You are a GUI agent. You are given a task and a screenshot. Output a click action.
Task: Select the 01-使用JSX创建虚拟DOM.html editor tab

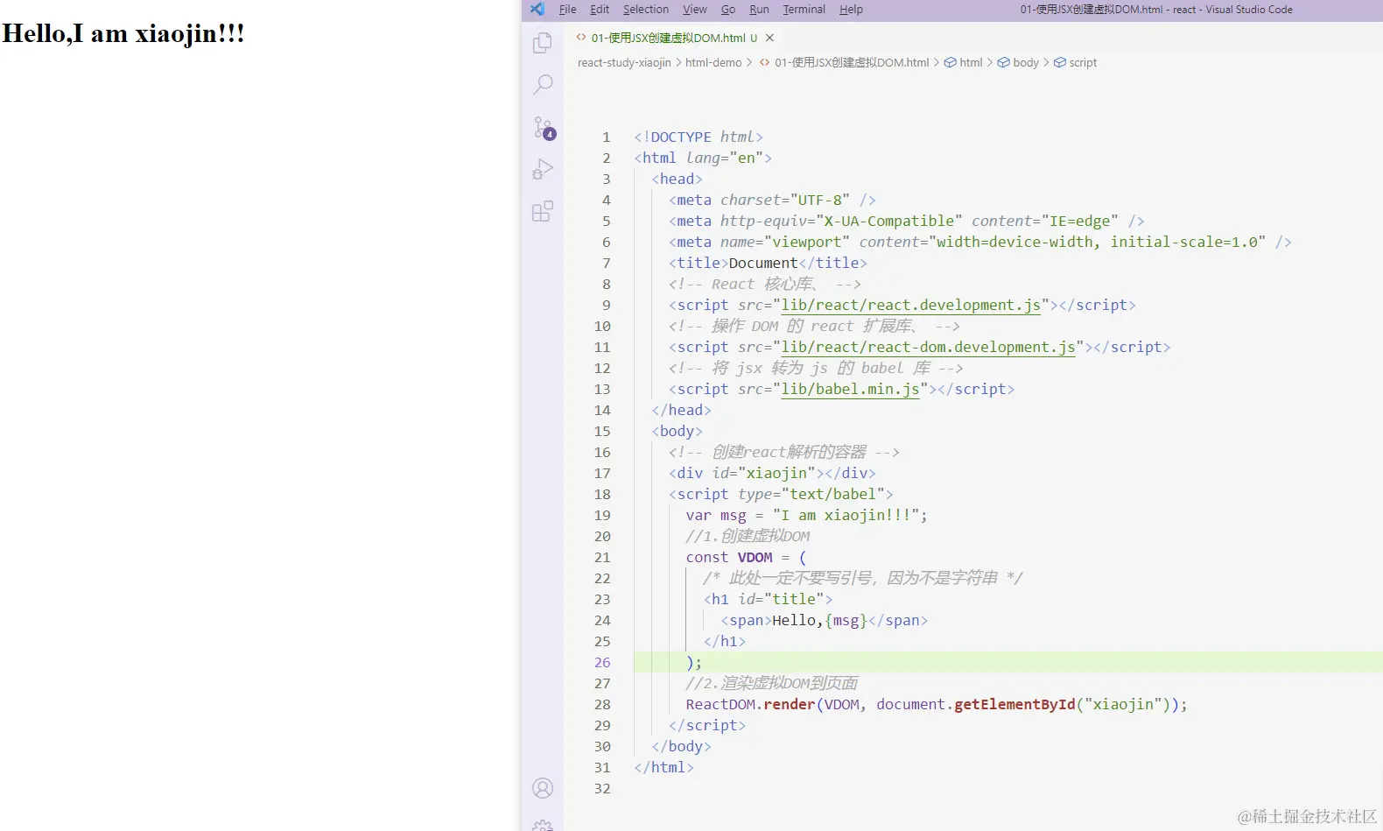point(675,38)
